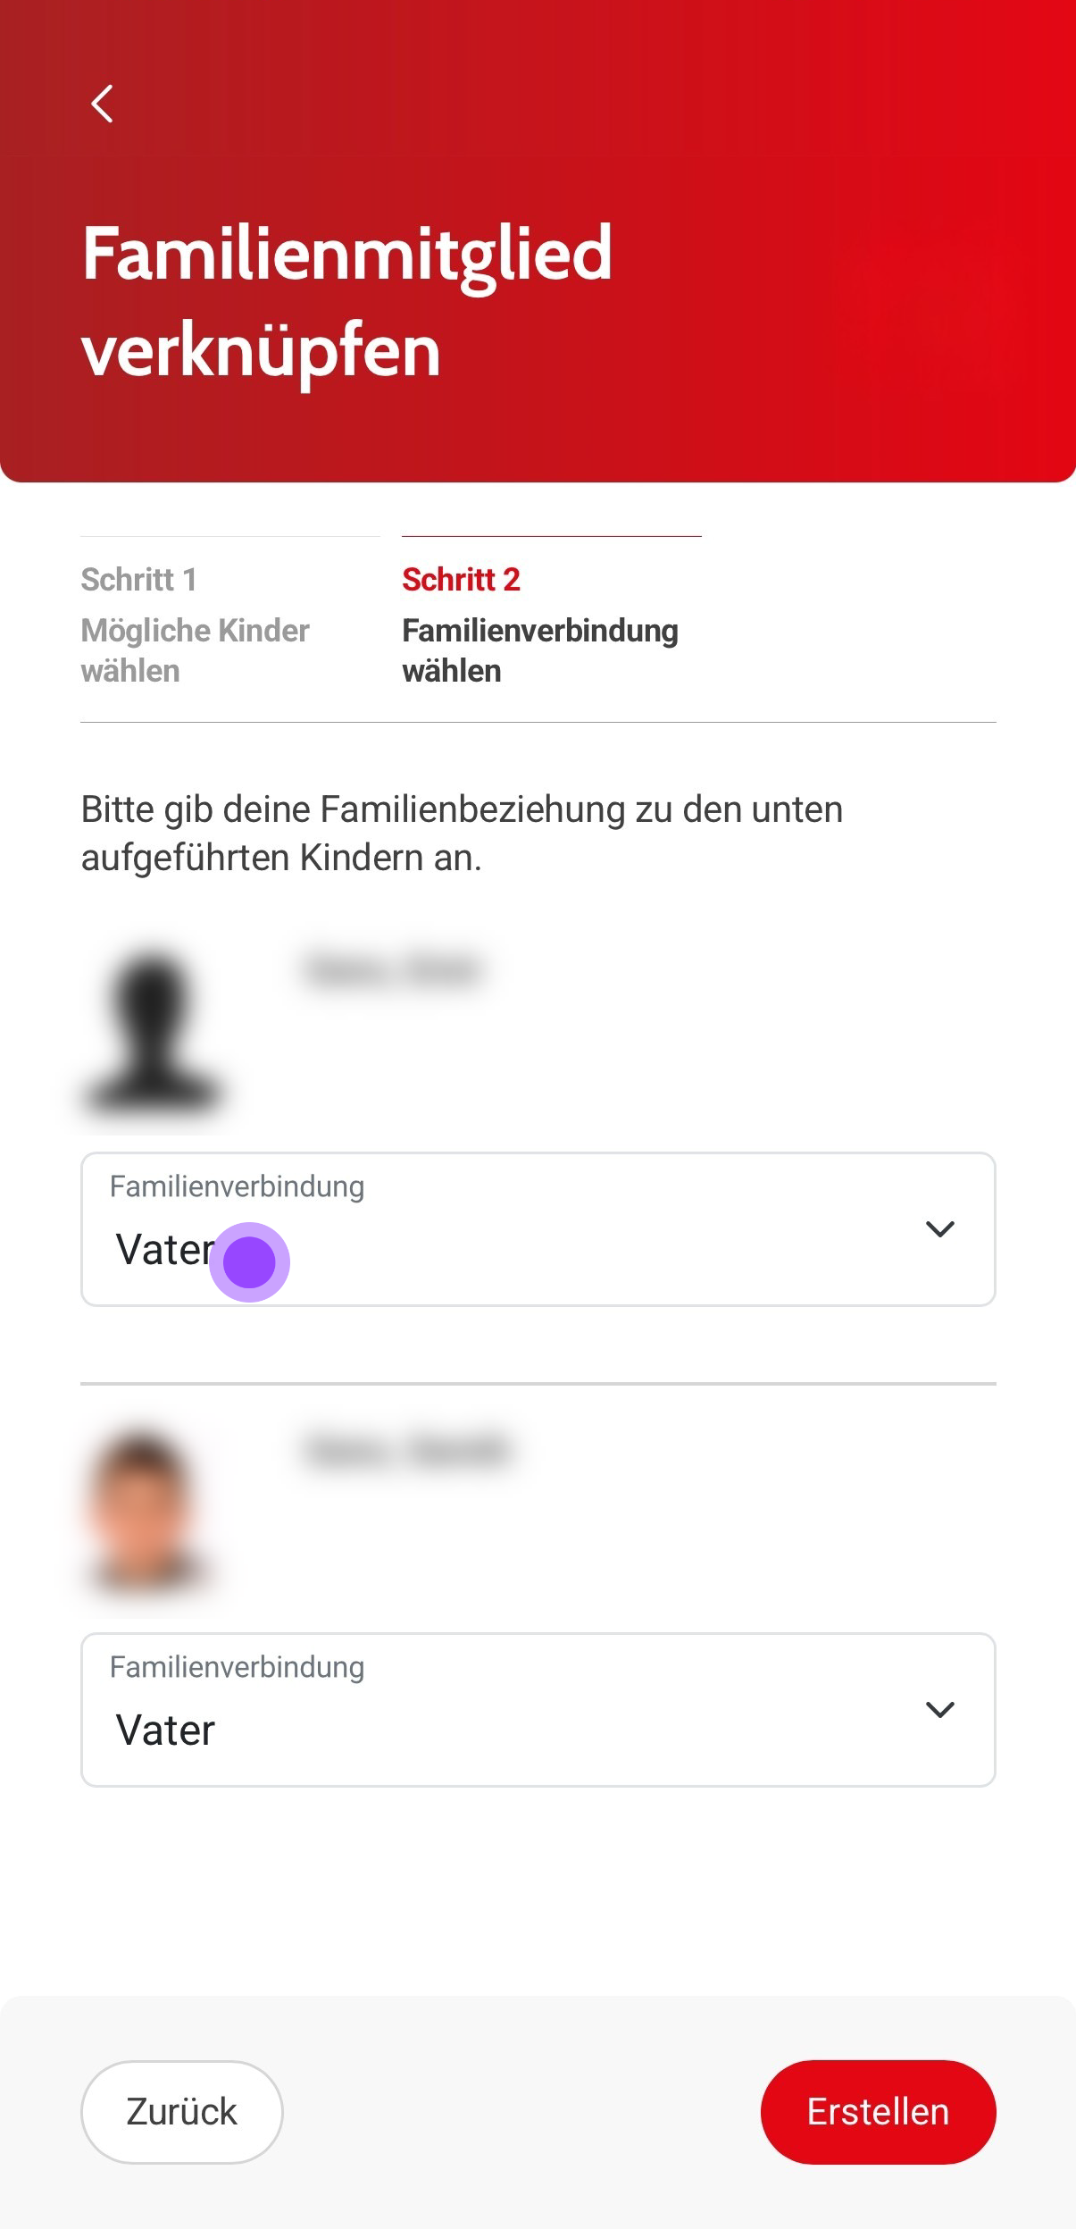Switch to Schritt 1 tab
Image resolution: width=1076 pixels, height=2229 pixels.
[139, 580]
